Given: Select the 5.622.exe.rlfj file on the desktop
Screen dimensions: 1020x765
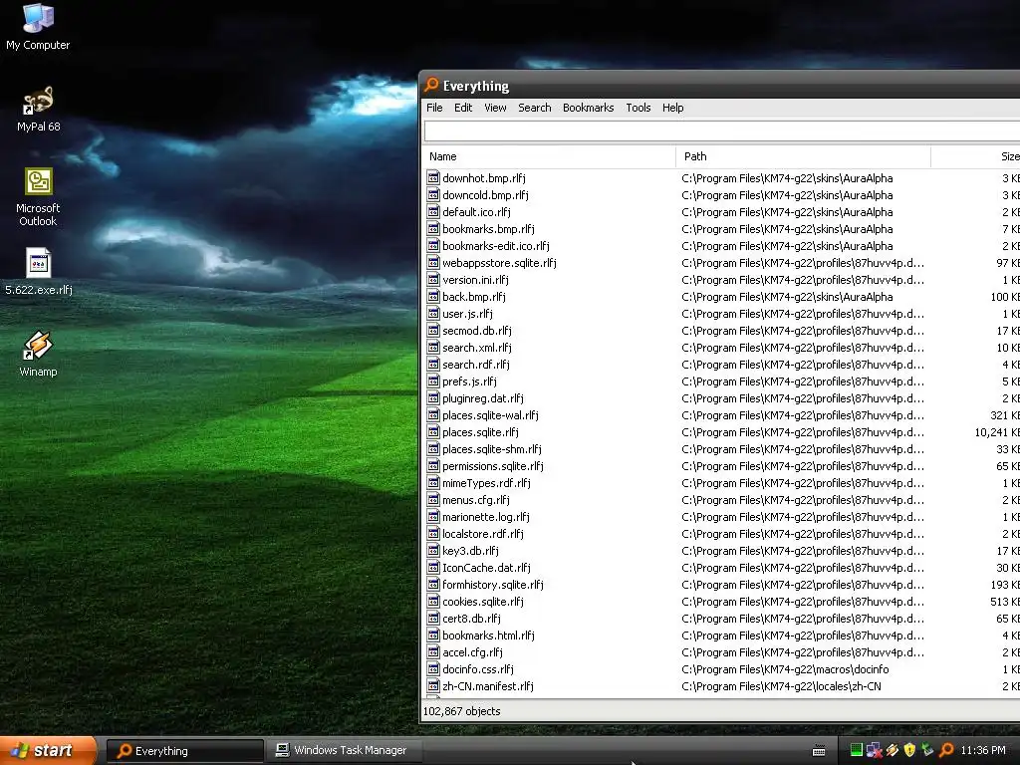Looking at the screenshot, I should click(39, 272).
